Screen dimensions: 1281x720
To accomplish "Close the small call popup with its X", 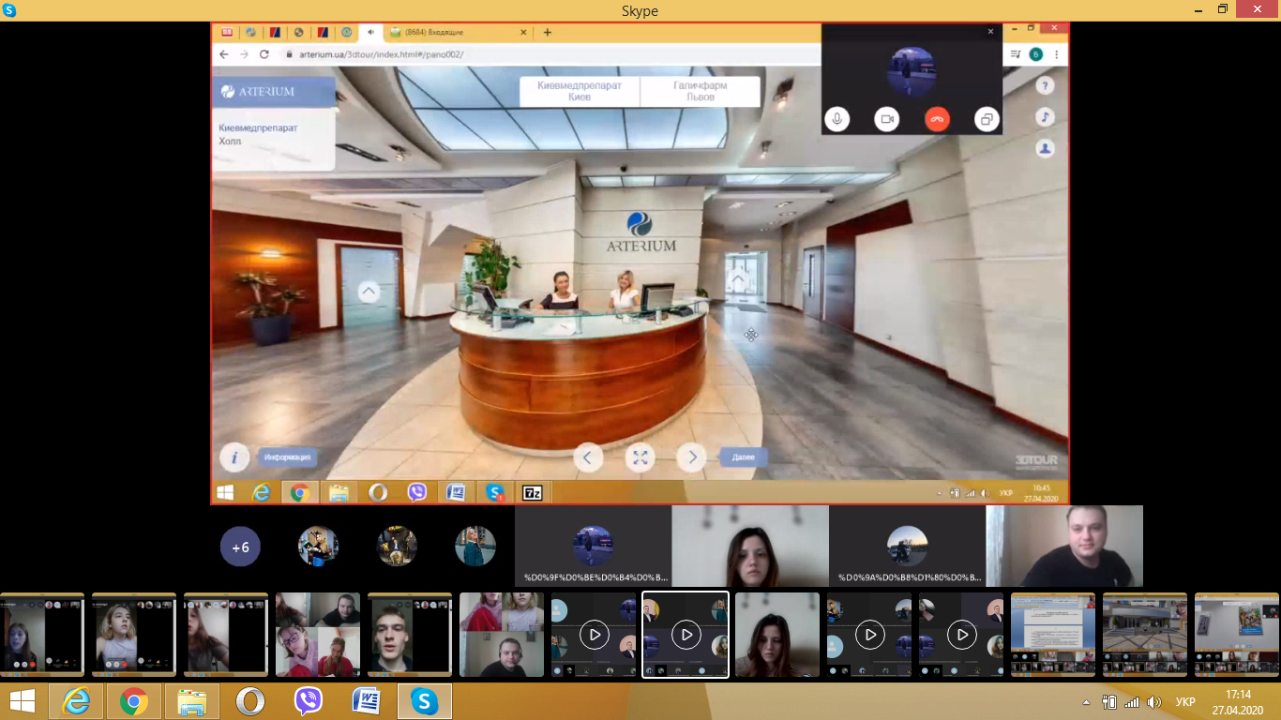I will (x=990, y=32).
